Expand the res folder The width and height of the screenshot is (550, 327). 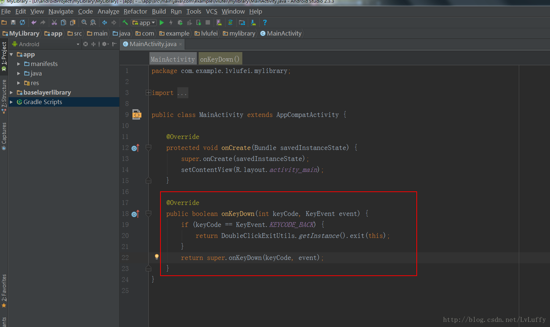click(19, 83)
